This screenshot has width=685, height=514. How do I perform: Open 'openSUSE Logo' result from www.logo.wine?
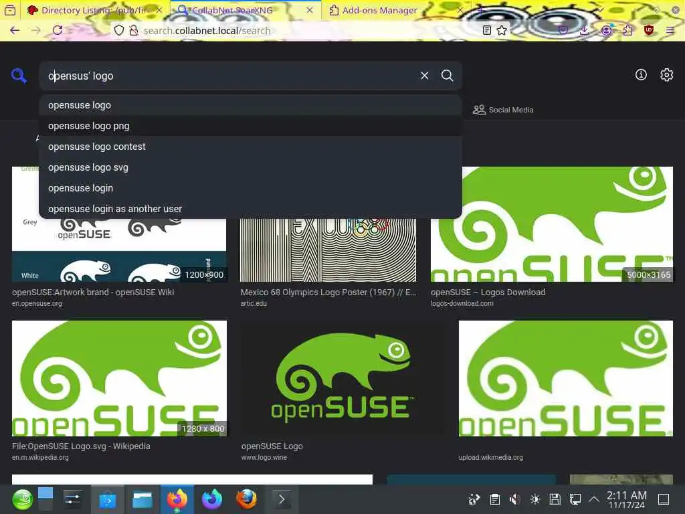coord(272,446)
